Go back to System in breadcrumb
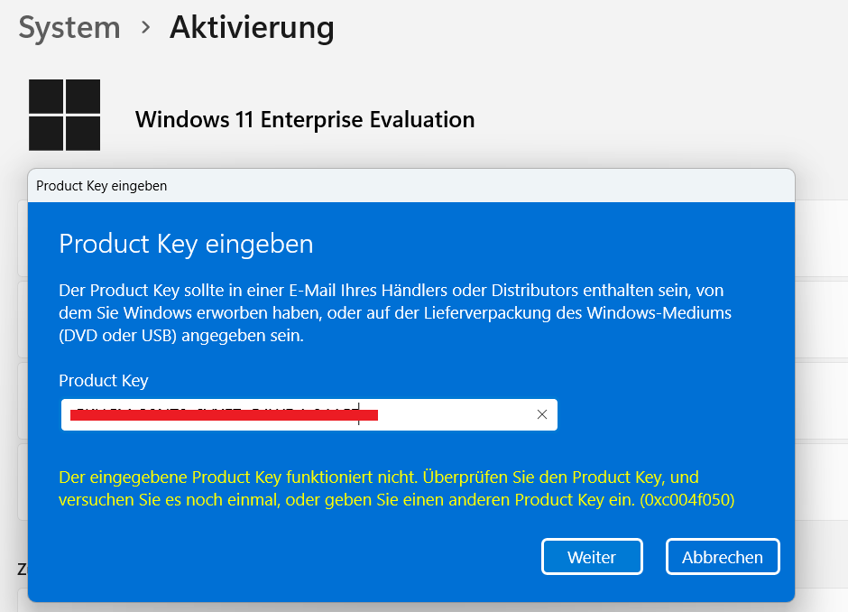 [x=69, y=28]
